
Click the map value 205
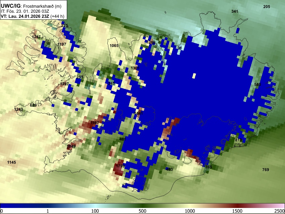point(267,7)
